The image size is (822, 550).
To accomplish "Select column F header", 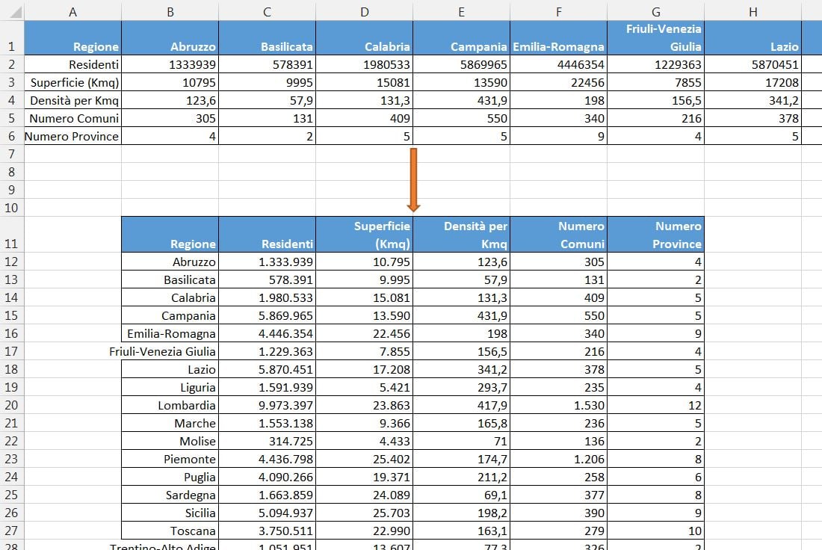I will coord(558,11).
